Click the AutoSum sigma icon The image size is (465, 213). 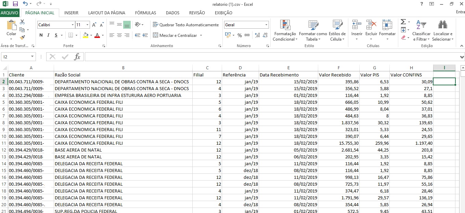403,22
